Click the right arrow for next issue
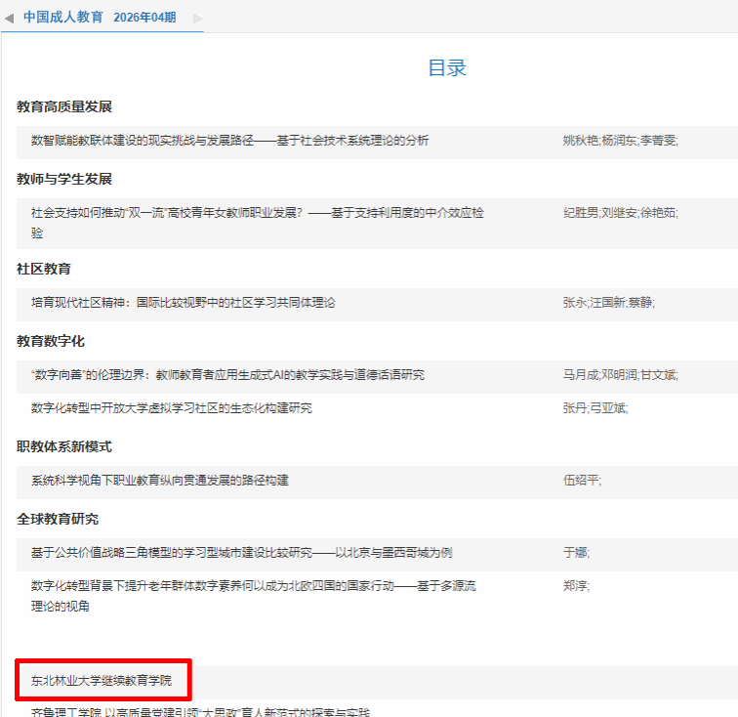738x717 pixels. 198,18
